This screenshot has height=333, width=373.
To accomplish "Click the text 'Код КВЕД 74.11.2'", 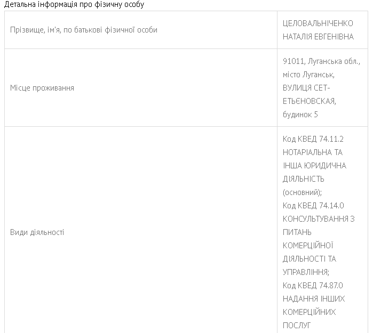I will point(313,139).
